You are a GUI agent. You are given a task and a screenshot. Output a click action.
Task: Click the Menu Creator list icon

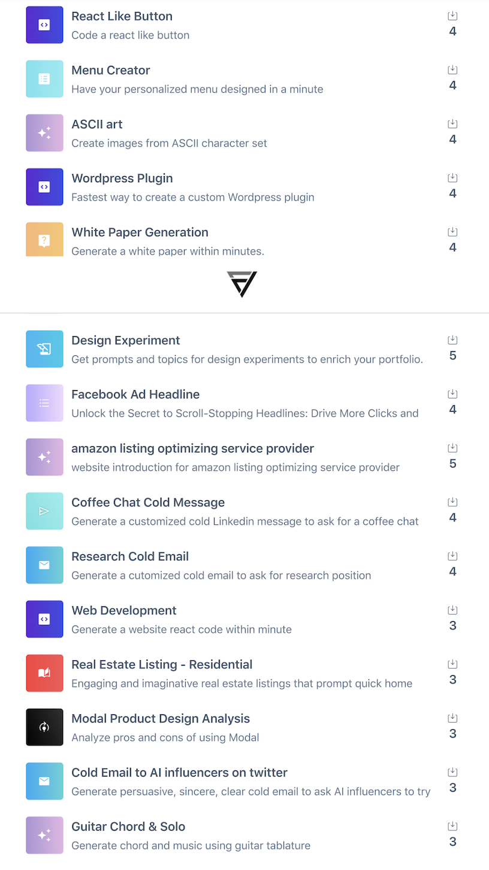click(x=44, y=79)
